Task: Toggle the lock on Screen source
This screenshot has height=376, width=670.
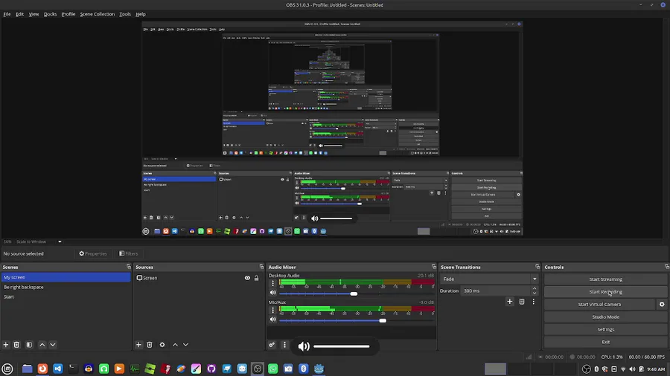Action: tap(256, 278)
